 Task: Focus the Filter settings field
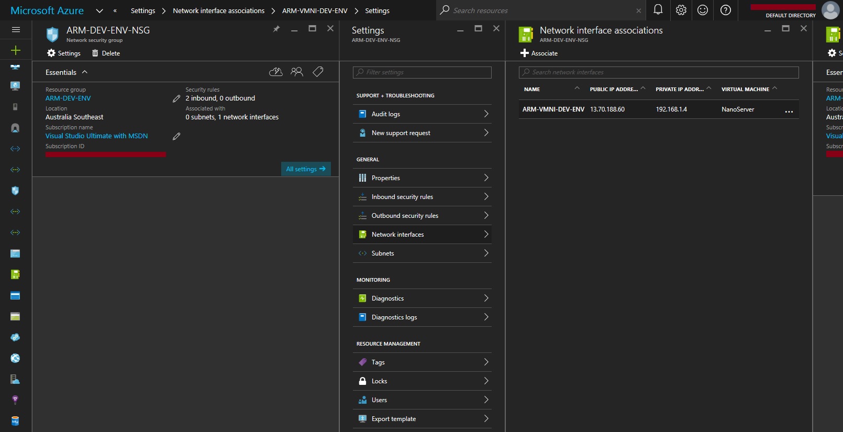coord(422,72)
